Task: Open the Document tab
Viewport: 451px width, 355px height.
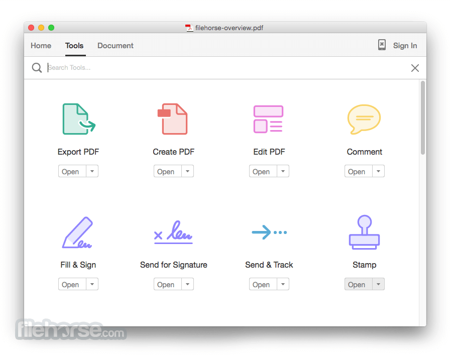Action: [x=115, y=46]
